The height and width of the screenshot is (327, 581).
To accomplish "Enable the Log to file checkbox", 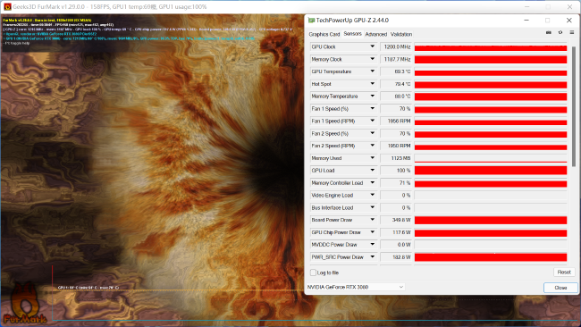I will coord(313,272).
